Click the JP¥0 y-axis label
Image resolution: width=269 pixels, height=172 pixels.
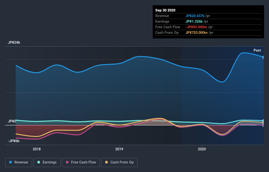click(x=12, y=121)
